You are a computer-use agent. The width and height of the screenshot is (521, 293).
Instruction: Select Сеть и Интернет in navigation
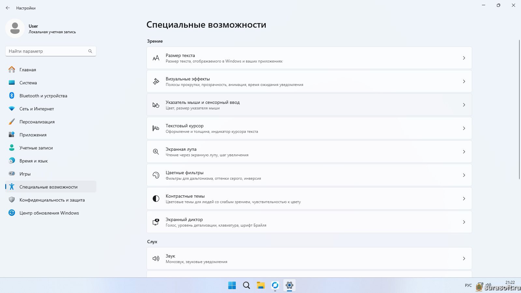(x=37, y=109)
